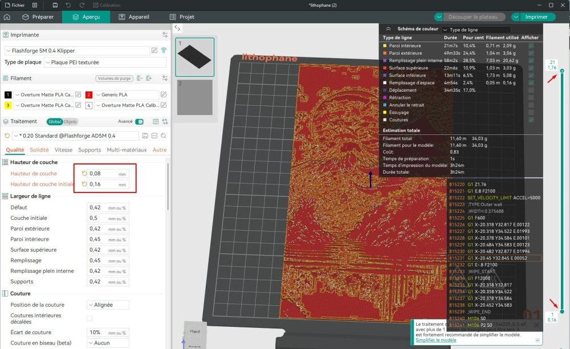Hide Paroi intérieure lines in preview
This screenshot has height=349, width=570.
point(531,46)
